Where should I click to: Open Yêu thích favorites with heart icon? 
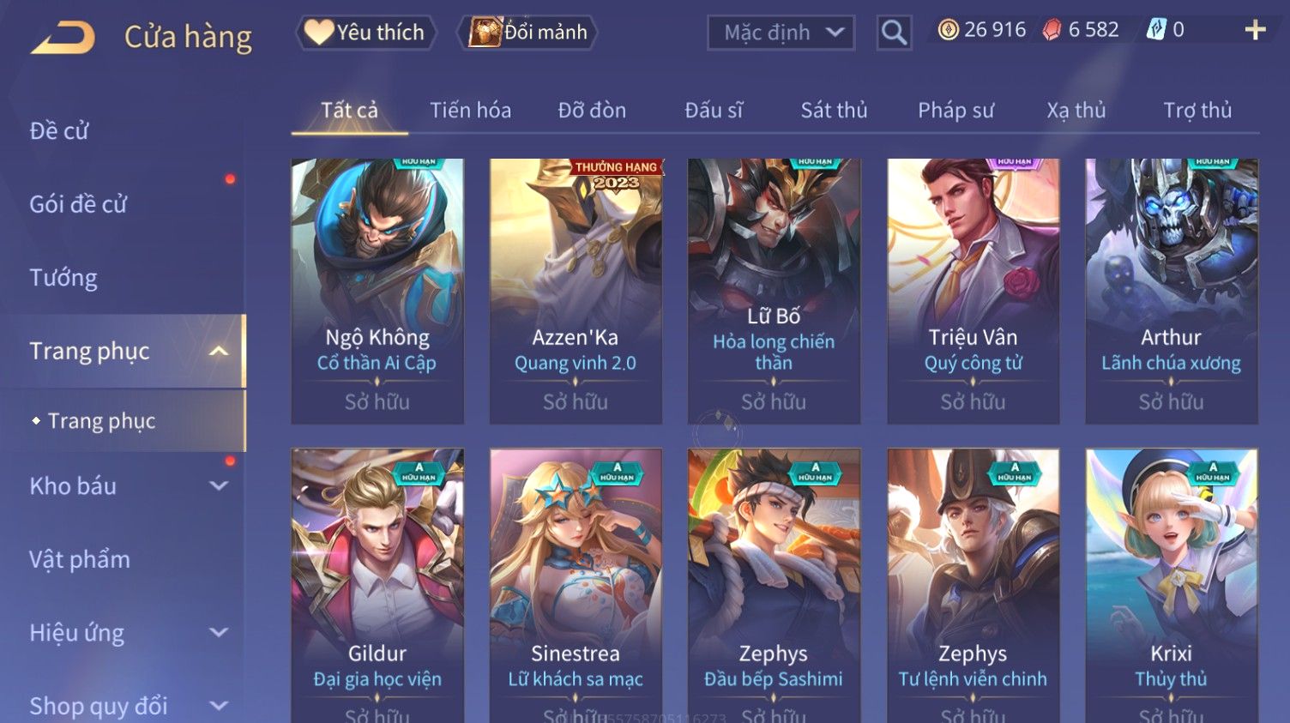pyautogui.click(x=366, y=33)
